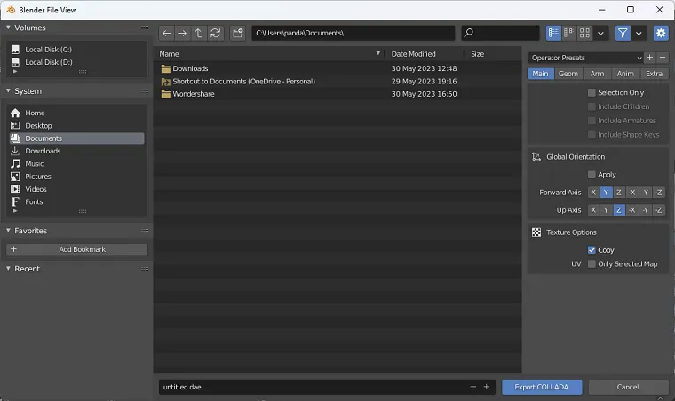This screenshot has width=675, height=401.
Task: Uncheck Copy textures option
Action: tap(592, 250)
